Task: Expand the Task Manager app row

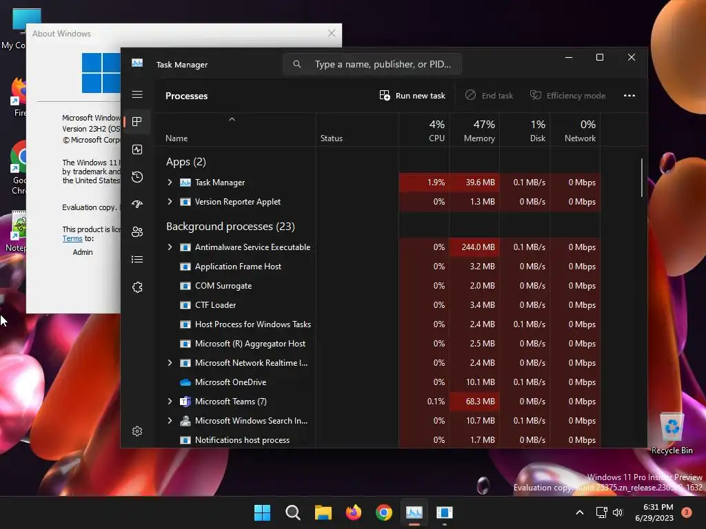Action: (170, 182)
